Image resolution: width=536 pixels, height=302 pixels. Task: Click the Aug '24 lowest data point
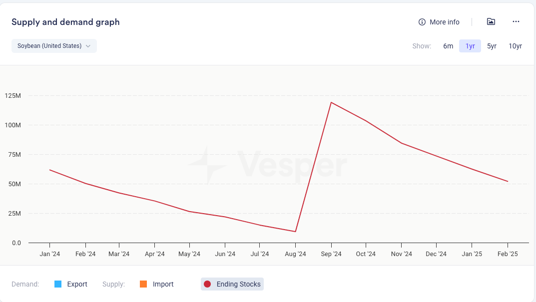click(x=295, y=232)
